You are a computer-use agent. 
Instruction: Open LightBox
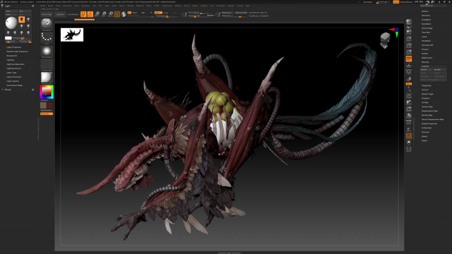pyautogui.click(x=60, y=15)
